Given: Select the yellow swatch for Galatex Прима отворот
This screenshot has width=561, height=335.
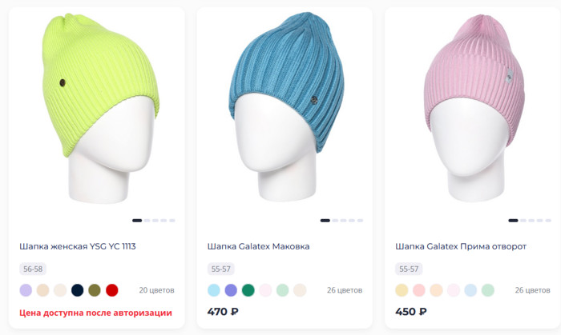Looking at the screenshot, I should (402, 290).
